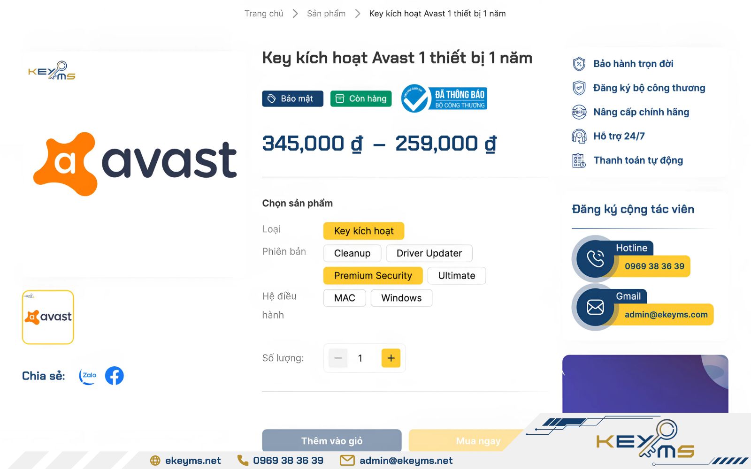Click the Thanh toán tự động text
The width and height of the screenshot is (751, 469).
pyautogui.click(x=638, y=160)
